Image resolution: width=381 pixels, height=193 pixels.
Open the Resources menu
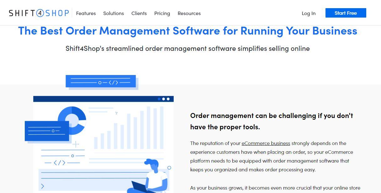[x=189, y=13]
